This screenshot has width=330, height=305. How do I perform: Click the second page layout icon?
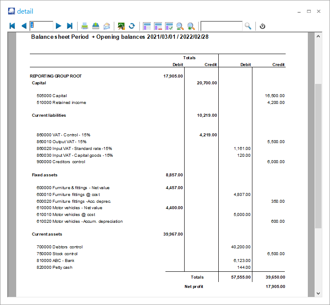[x=158, y=26]
